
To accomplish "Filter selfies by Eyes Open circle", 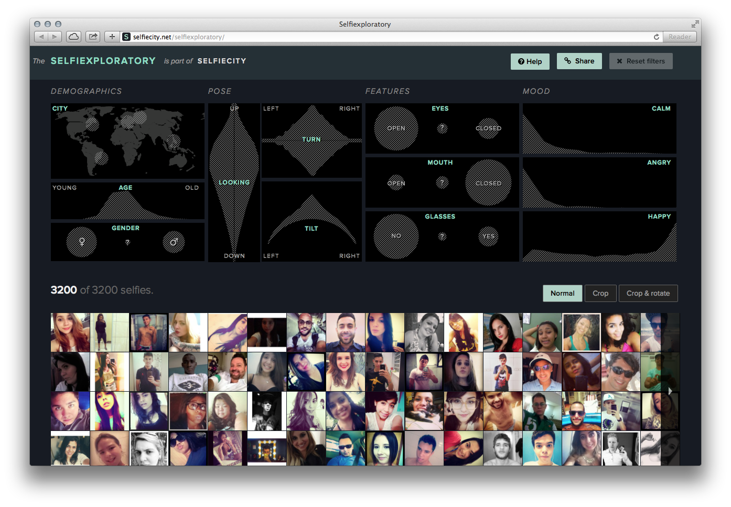I will tap(396, 128).
